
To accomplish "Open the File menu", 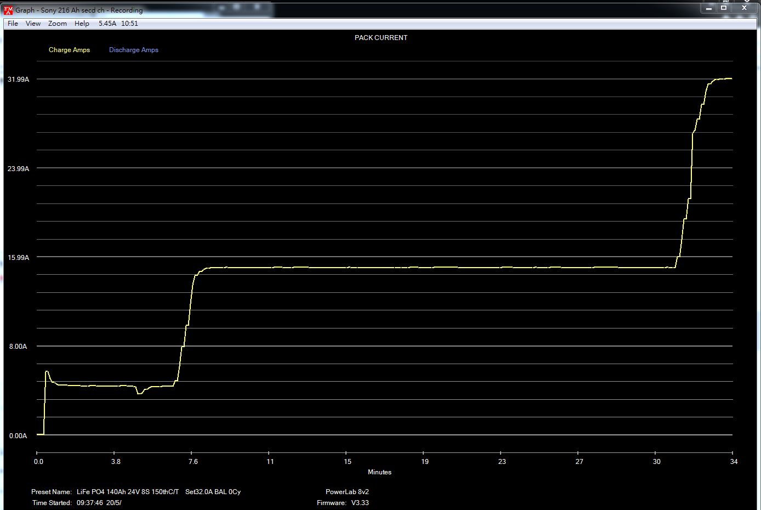I will point(13,24).
